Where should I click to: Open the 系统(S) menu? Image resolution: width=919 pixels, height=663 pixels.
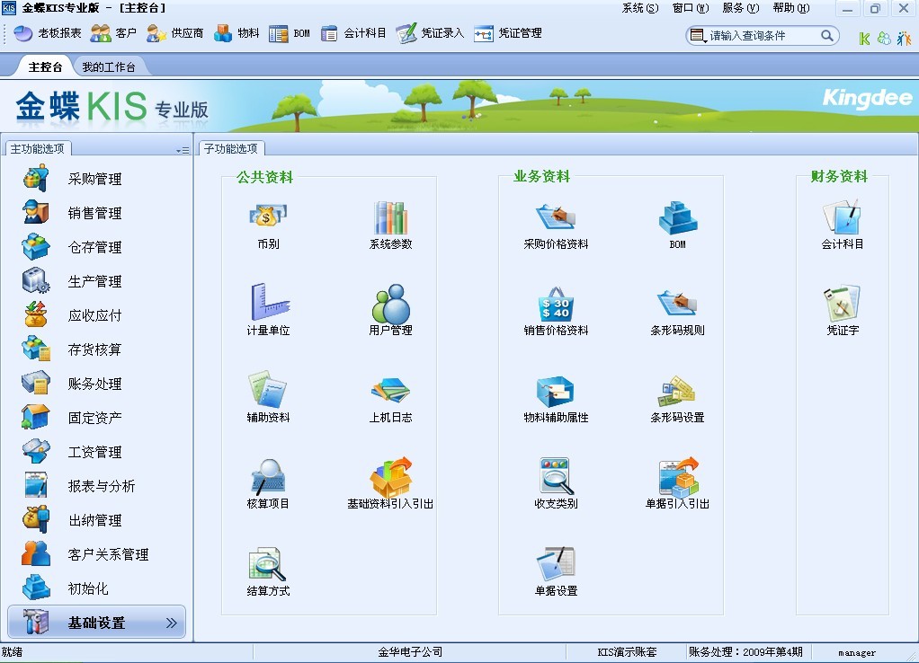pos(640,8)
